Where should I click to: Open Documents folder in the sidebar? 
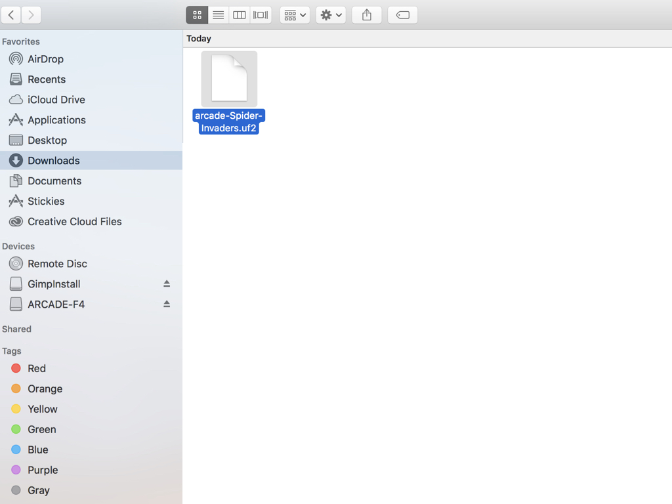[91, 181]
